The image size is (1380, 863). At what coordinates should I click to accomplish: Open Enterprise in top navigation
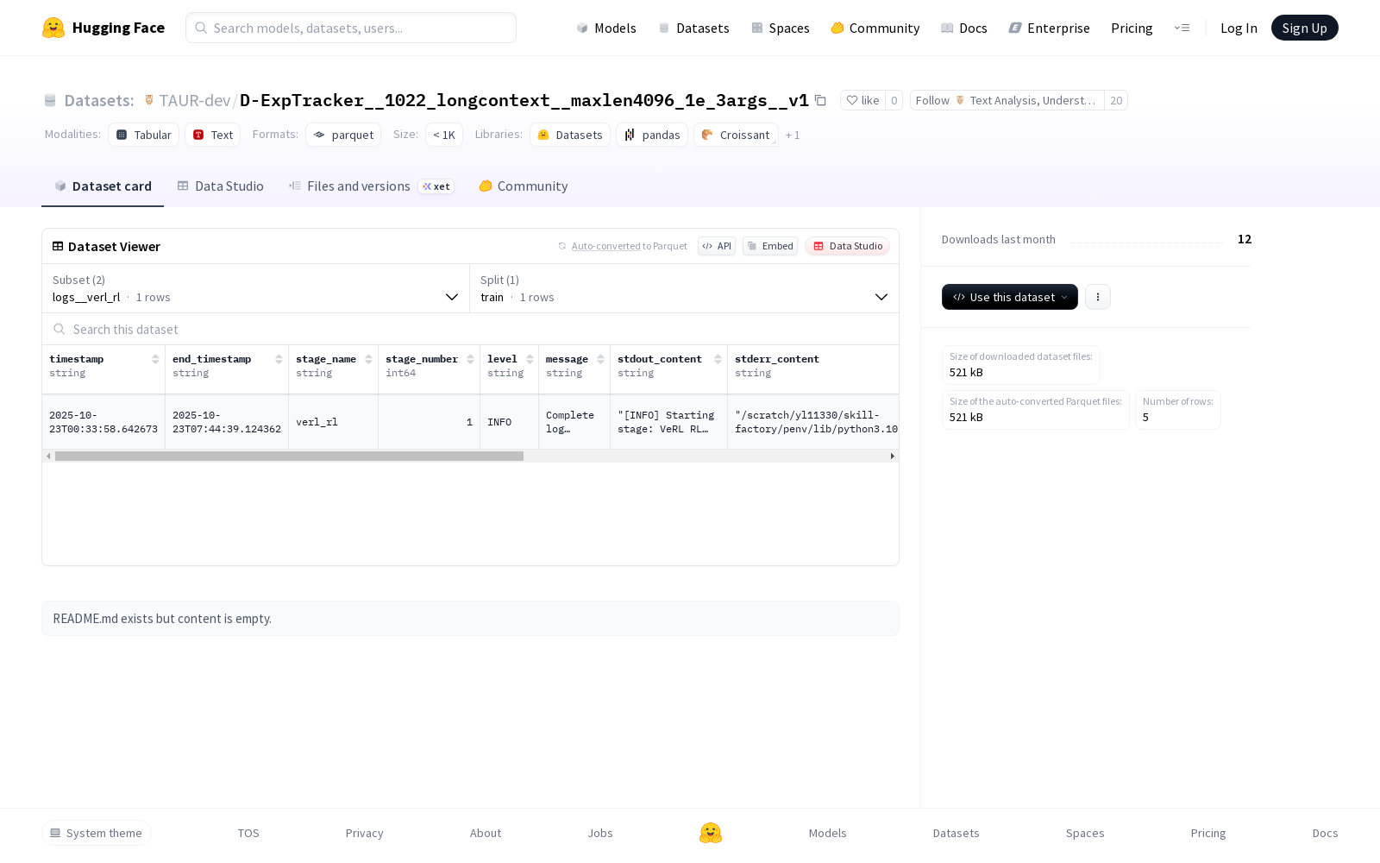click(x=1049, y=28)
